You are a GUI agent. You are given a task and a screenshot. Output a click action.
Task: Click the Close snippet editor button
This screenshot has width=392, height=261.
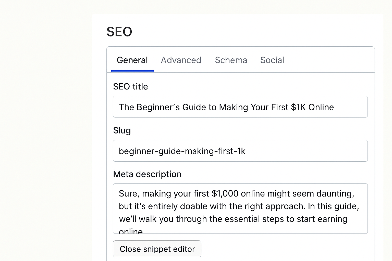157,249
